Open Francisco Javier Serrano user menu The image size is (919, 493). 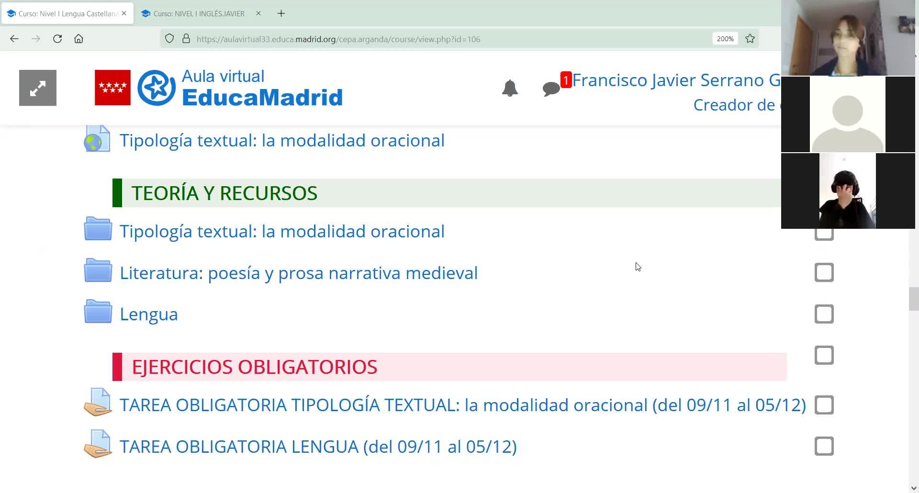pyautogui.click(x=676, y=80)
